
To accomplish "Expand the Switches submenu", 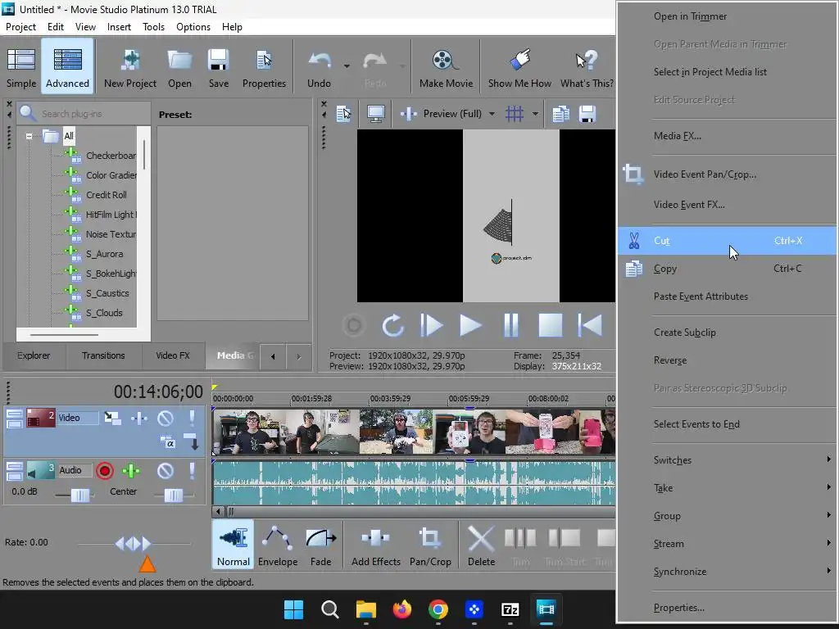I will (727, 460).
